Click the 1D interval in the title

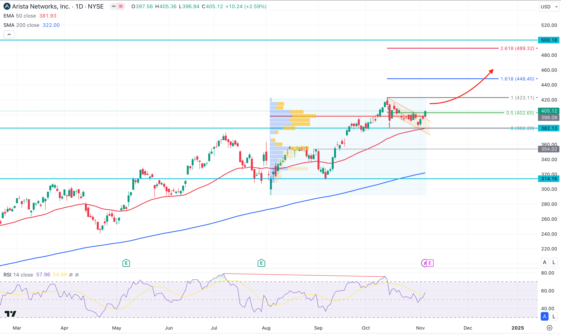click(79, 6)
